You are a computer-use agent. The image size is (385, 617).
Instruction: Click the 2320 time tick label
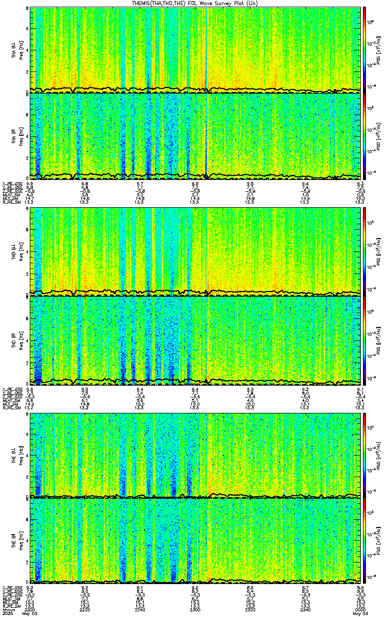coord(251,609)
